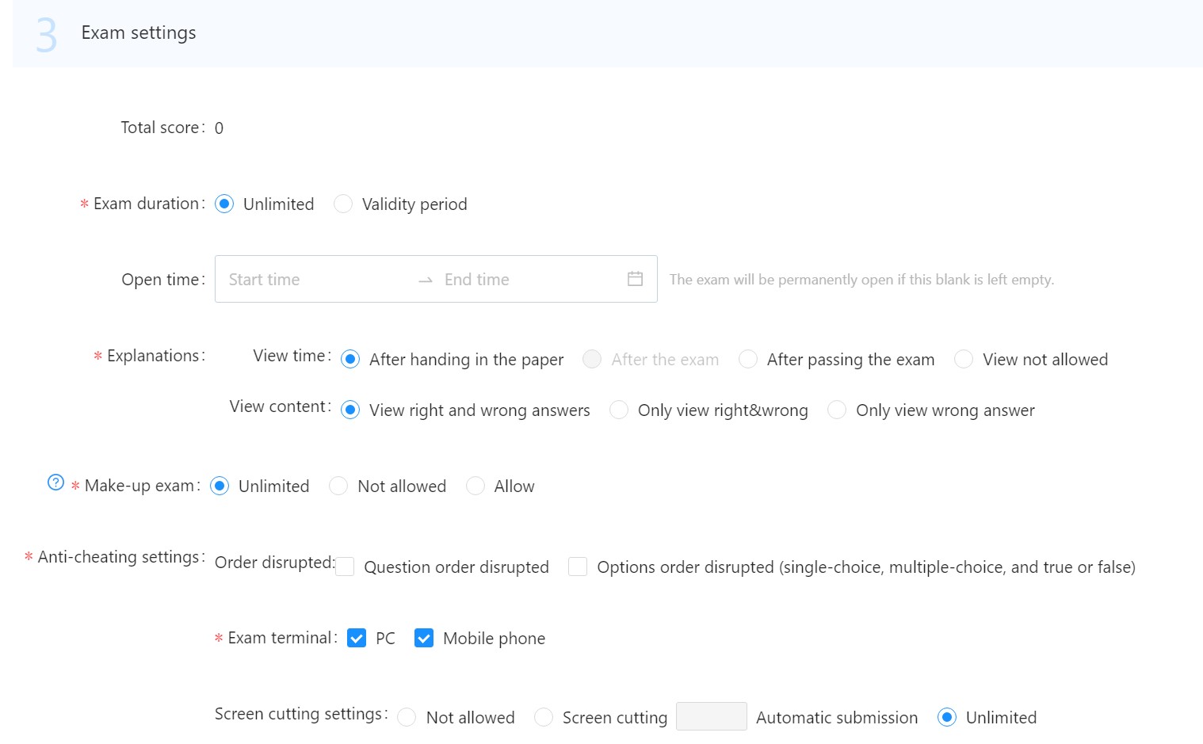Select Unlimited for Screen cutting settings

point(947,717)
